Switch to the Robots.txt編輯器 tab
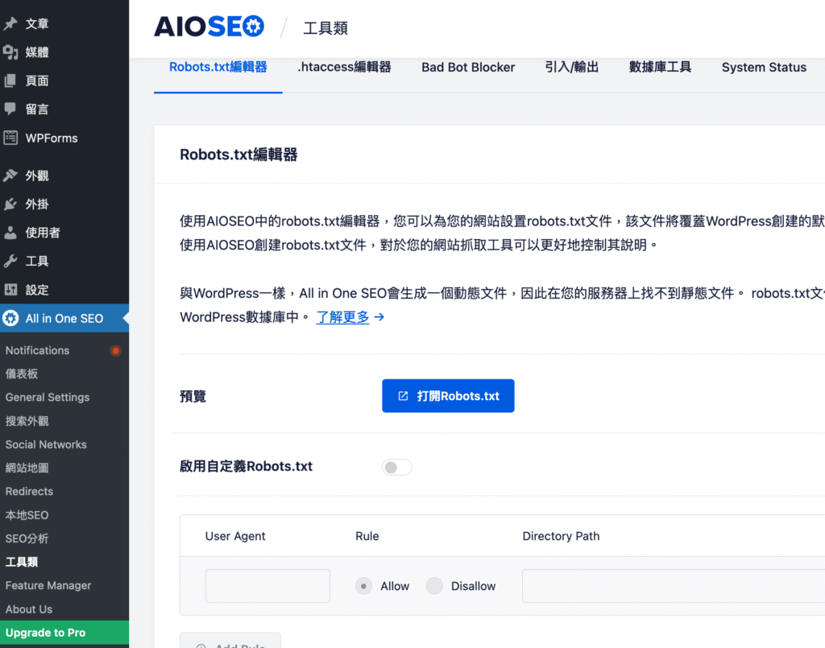 tap(218, 68)
